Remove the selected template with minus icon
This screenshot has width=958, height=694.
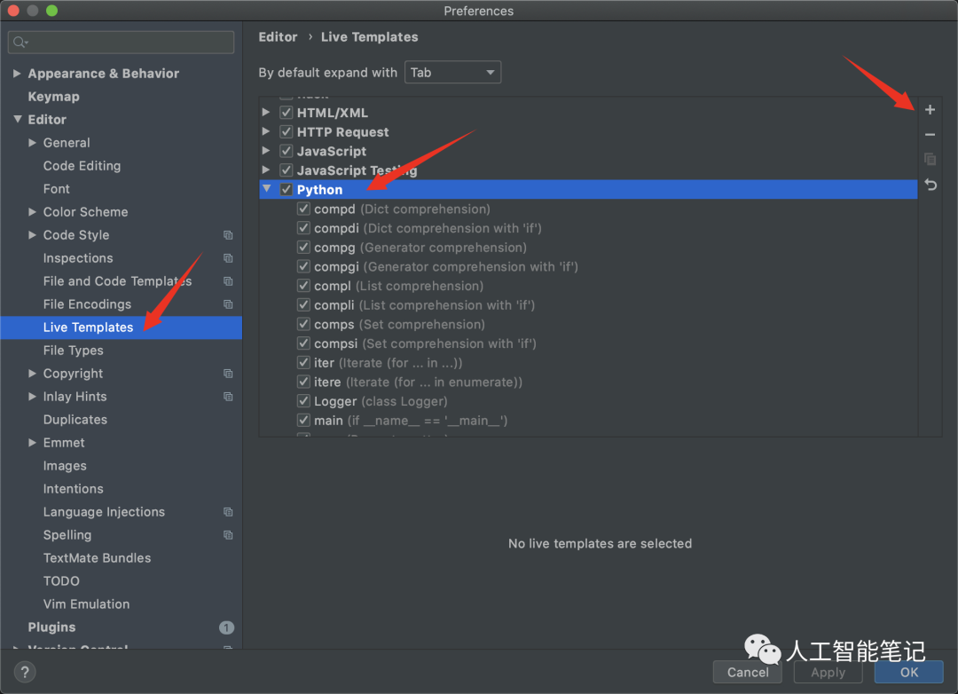click(930, 135)
